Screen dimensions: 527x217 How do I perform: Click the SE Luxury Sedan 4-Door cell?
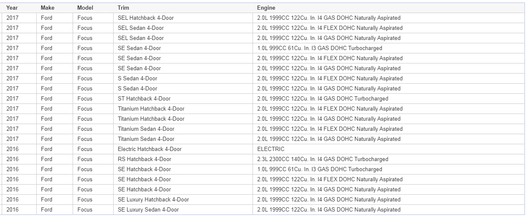183,210
